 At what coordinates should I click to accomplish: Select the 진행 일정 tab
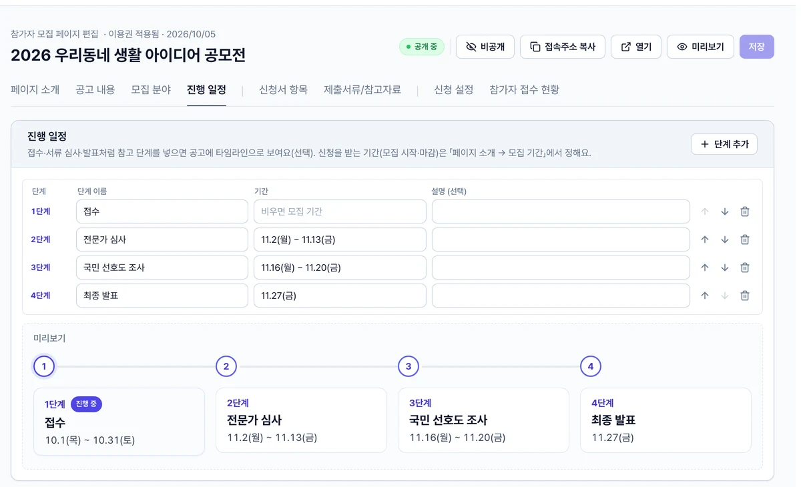coord(206,89)
